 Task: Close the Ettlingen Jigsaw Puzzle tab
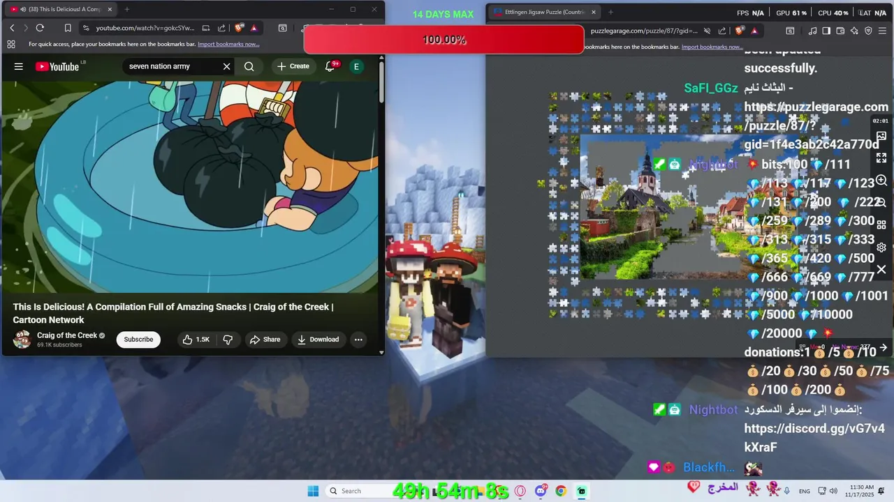[x=594, y=12]
